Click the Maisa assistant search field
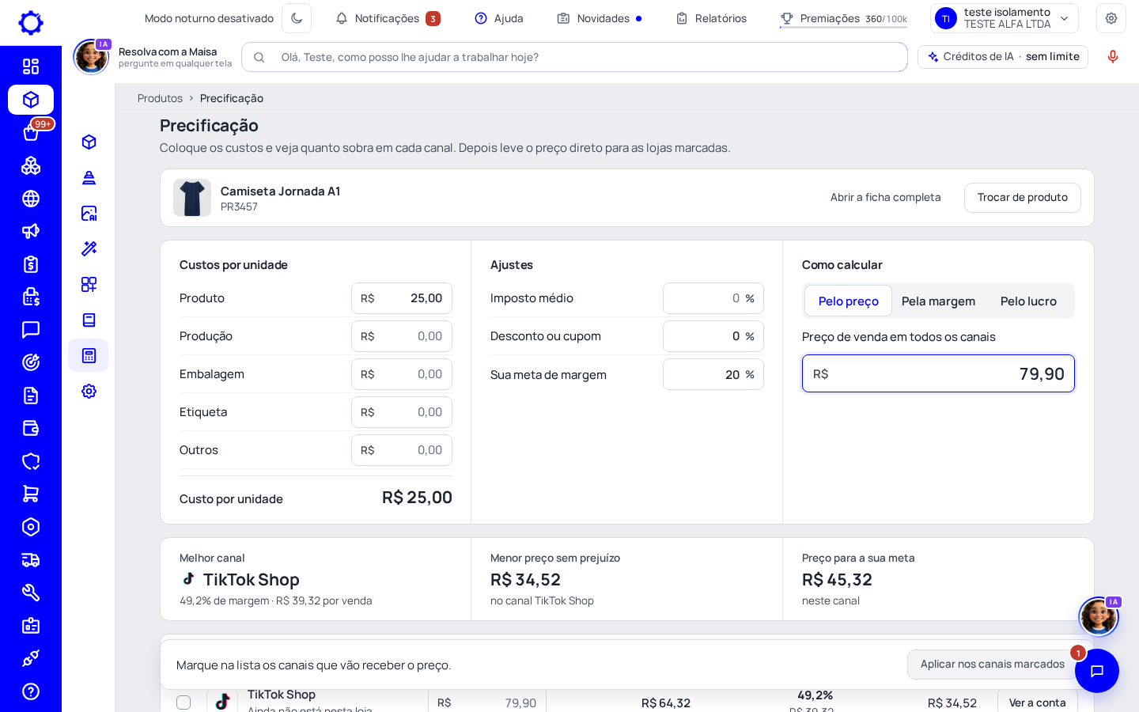 pos(574,57)
